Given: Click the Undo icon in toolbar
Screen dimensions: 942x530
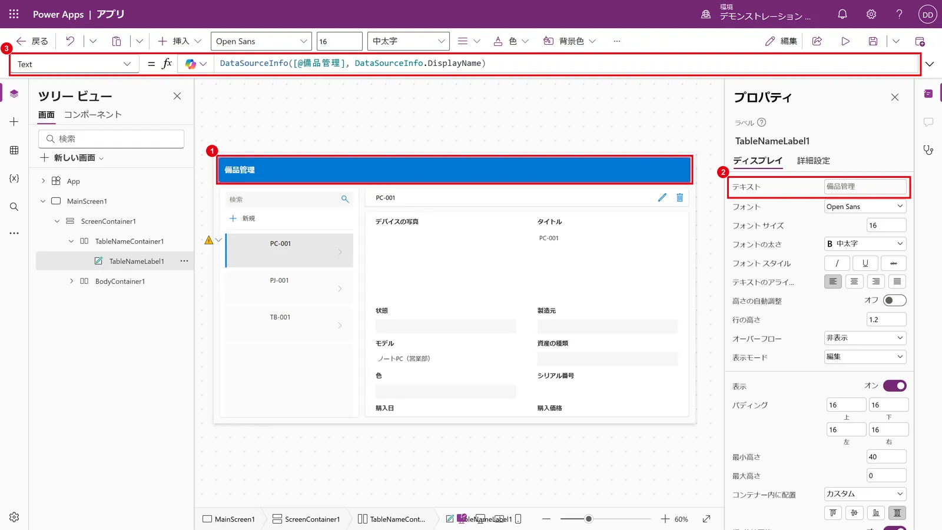Looking at the screenshot, I should pyautogui.click(x=70, y=41).
